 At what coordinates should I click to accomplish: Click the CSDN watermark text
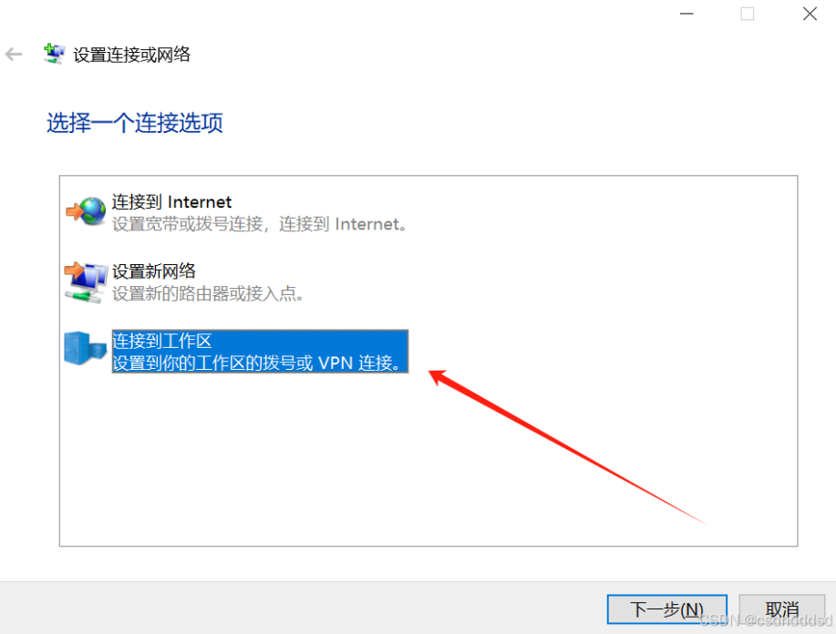[766, 620]
